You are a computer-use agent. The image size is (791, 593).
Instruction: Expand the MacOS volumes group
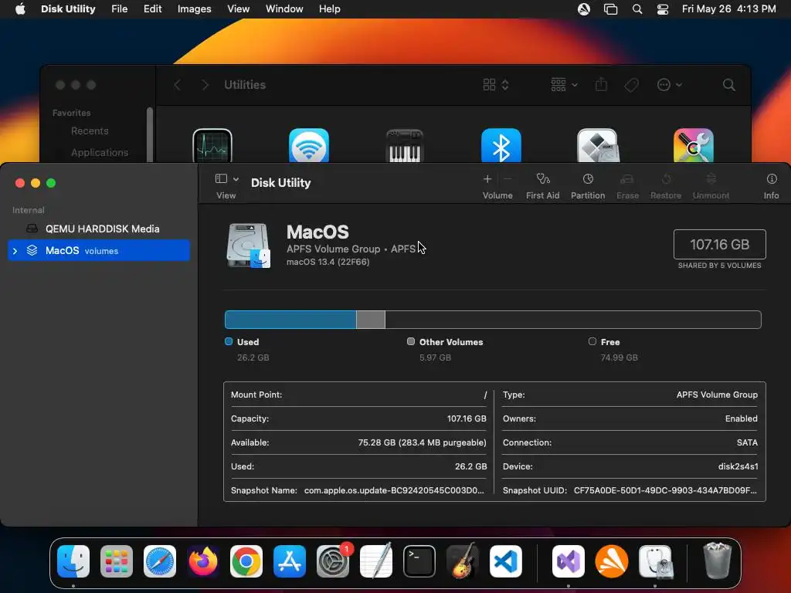tap(15, 251)
